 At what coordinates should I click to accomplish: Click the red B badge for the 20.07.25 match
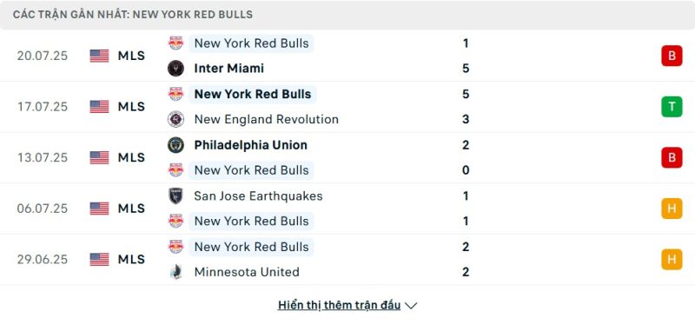point(672,56)
